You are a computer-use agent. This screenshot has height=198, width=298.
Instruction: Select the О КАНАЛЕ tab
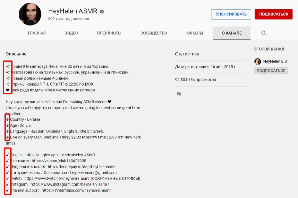(x=232, y=33)
